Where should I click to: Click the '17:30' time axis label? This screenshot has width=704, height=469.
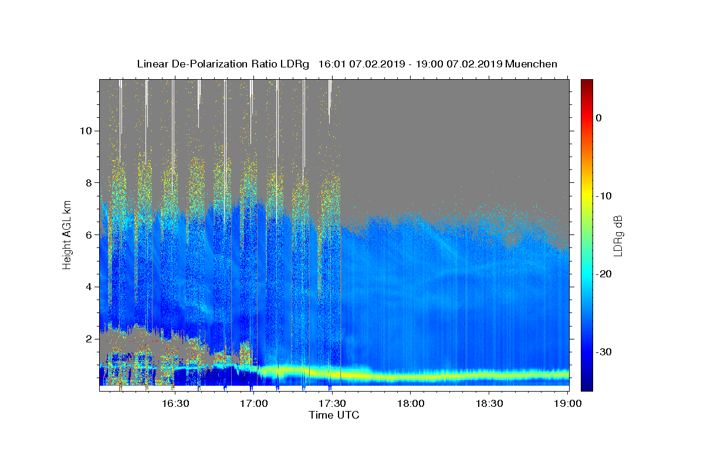[x=332, y=403]
